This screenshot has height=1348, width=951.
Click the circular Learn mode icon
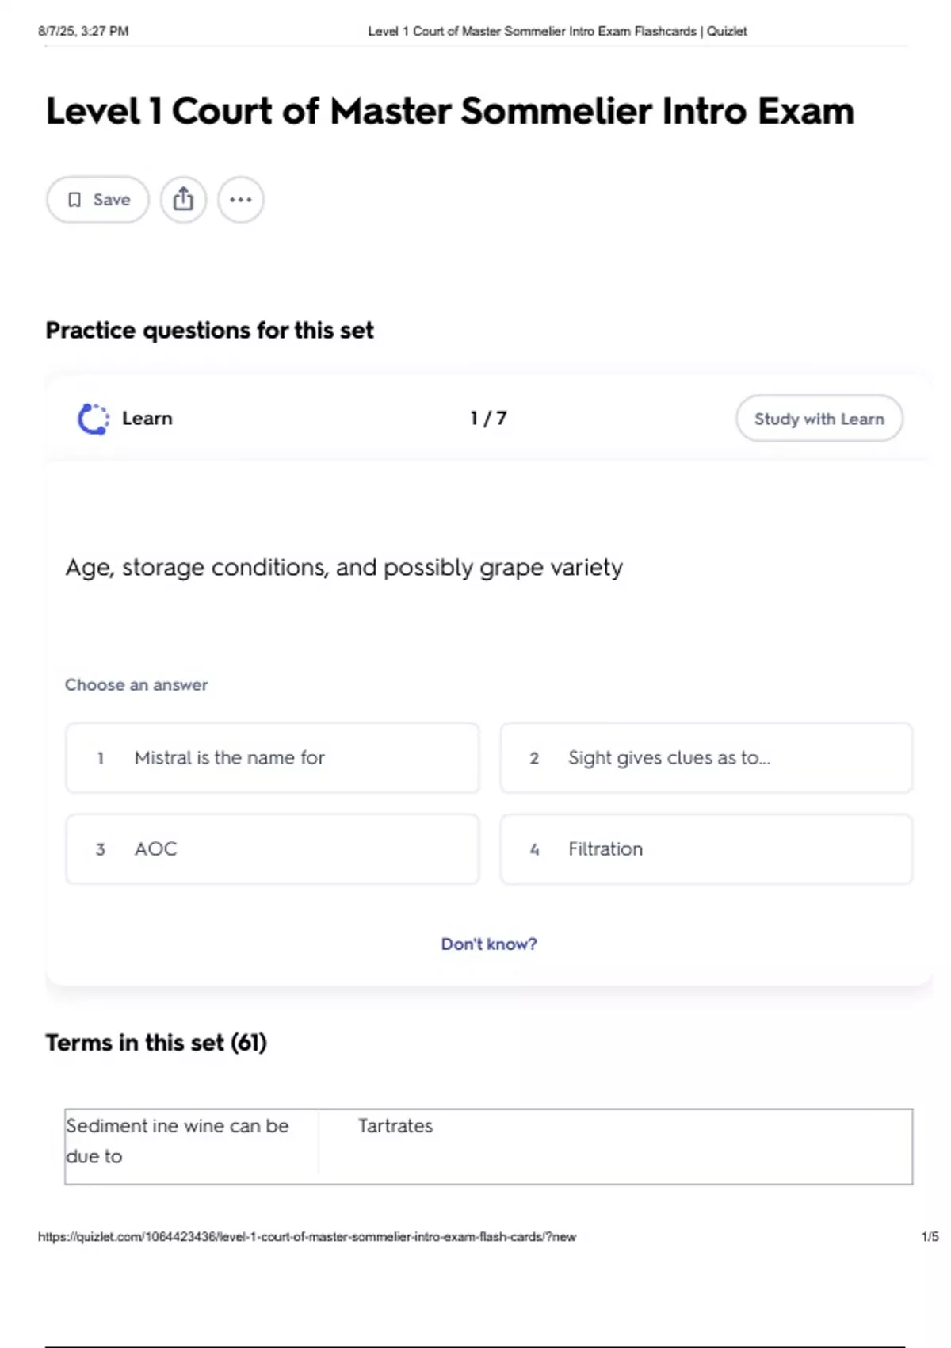[x=94, y=419]
